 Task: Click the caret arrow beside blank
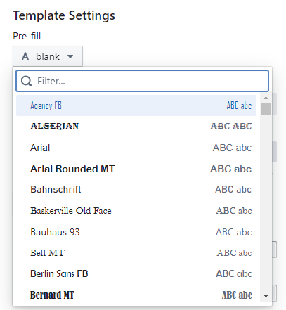point(70,56)
